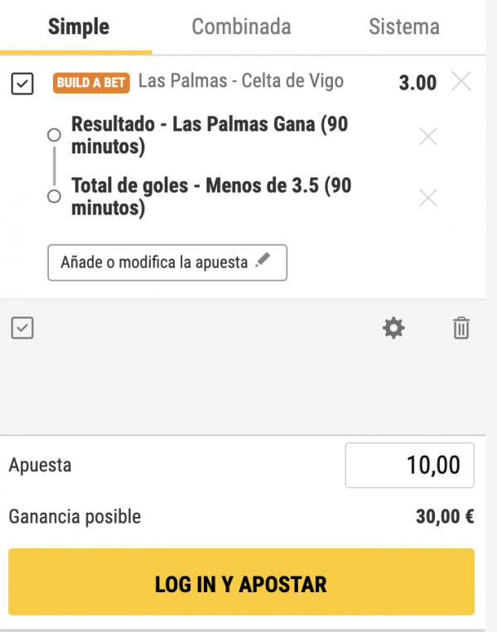Viewport: 497px width, 632px height.
Task: Click the trash icon to clear slip
Action: point(461,329)
